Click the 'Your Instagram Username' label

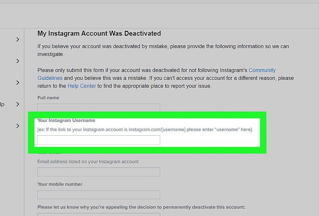coord(66,120)
